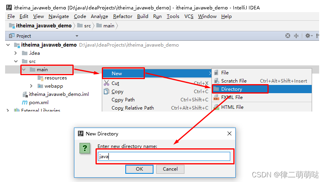Click the Copy pages icon in context menu

[107, 92]
